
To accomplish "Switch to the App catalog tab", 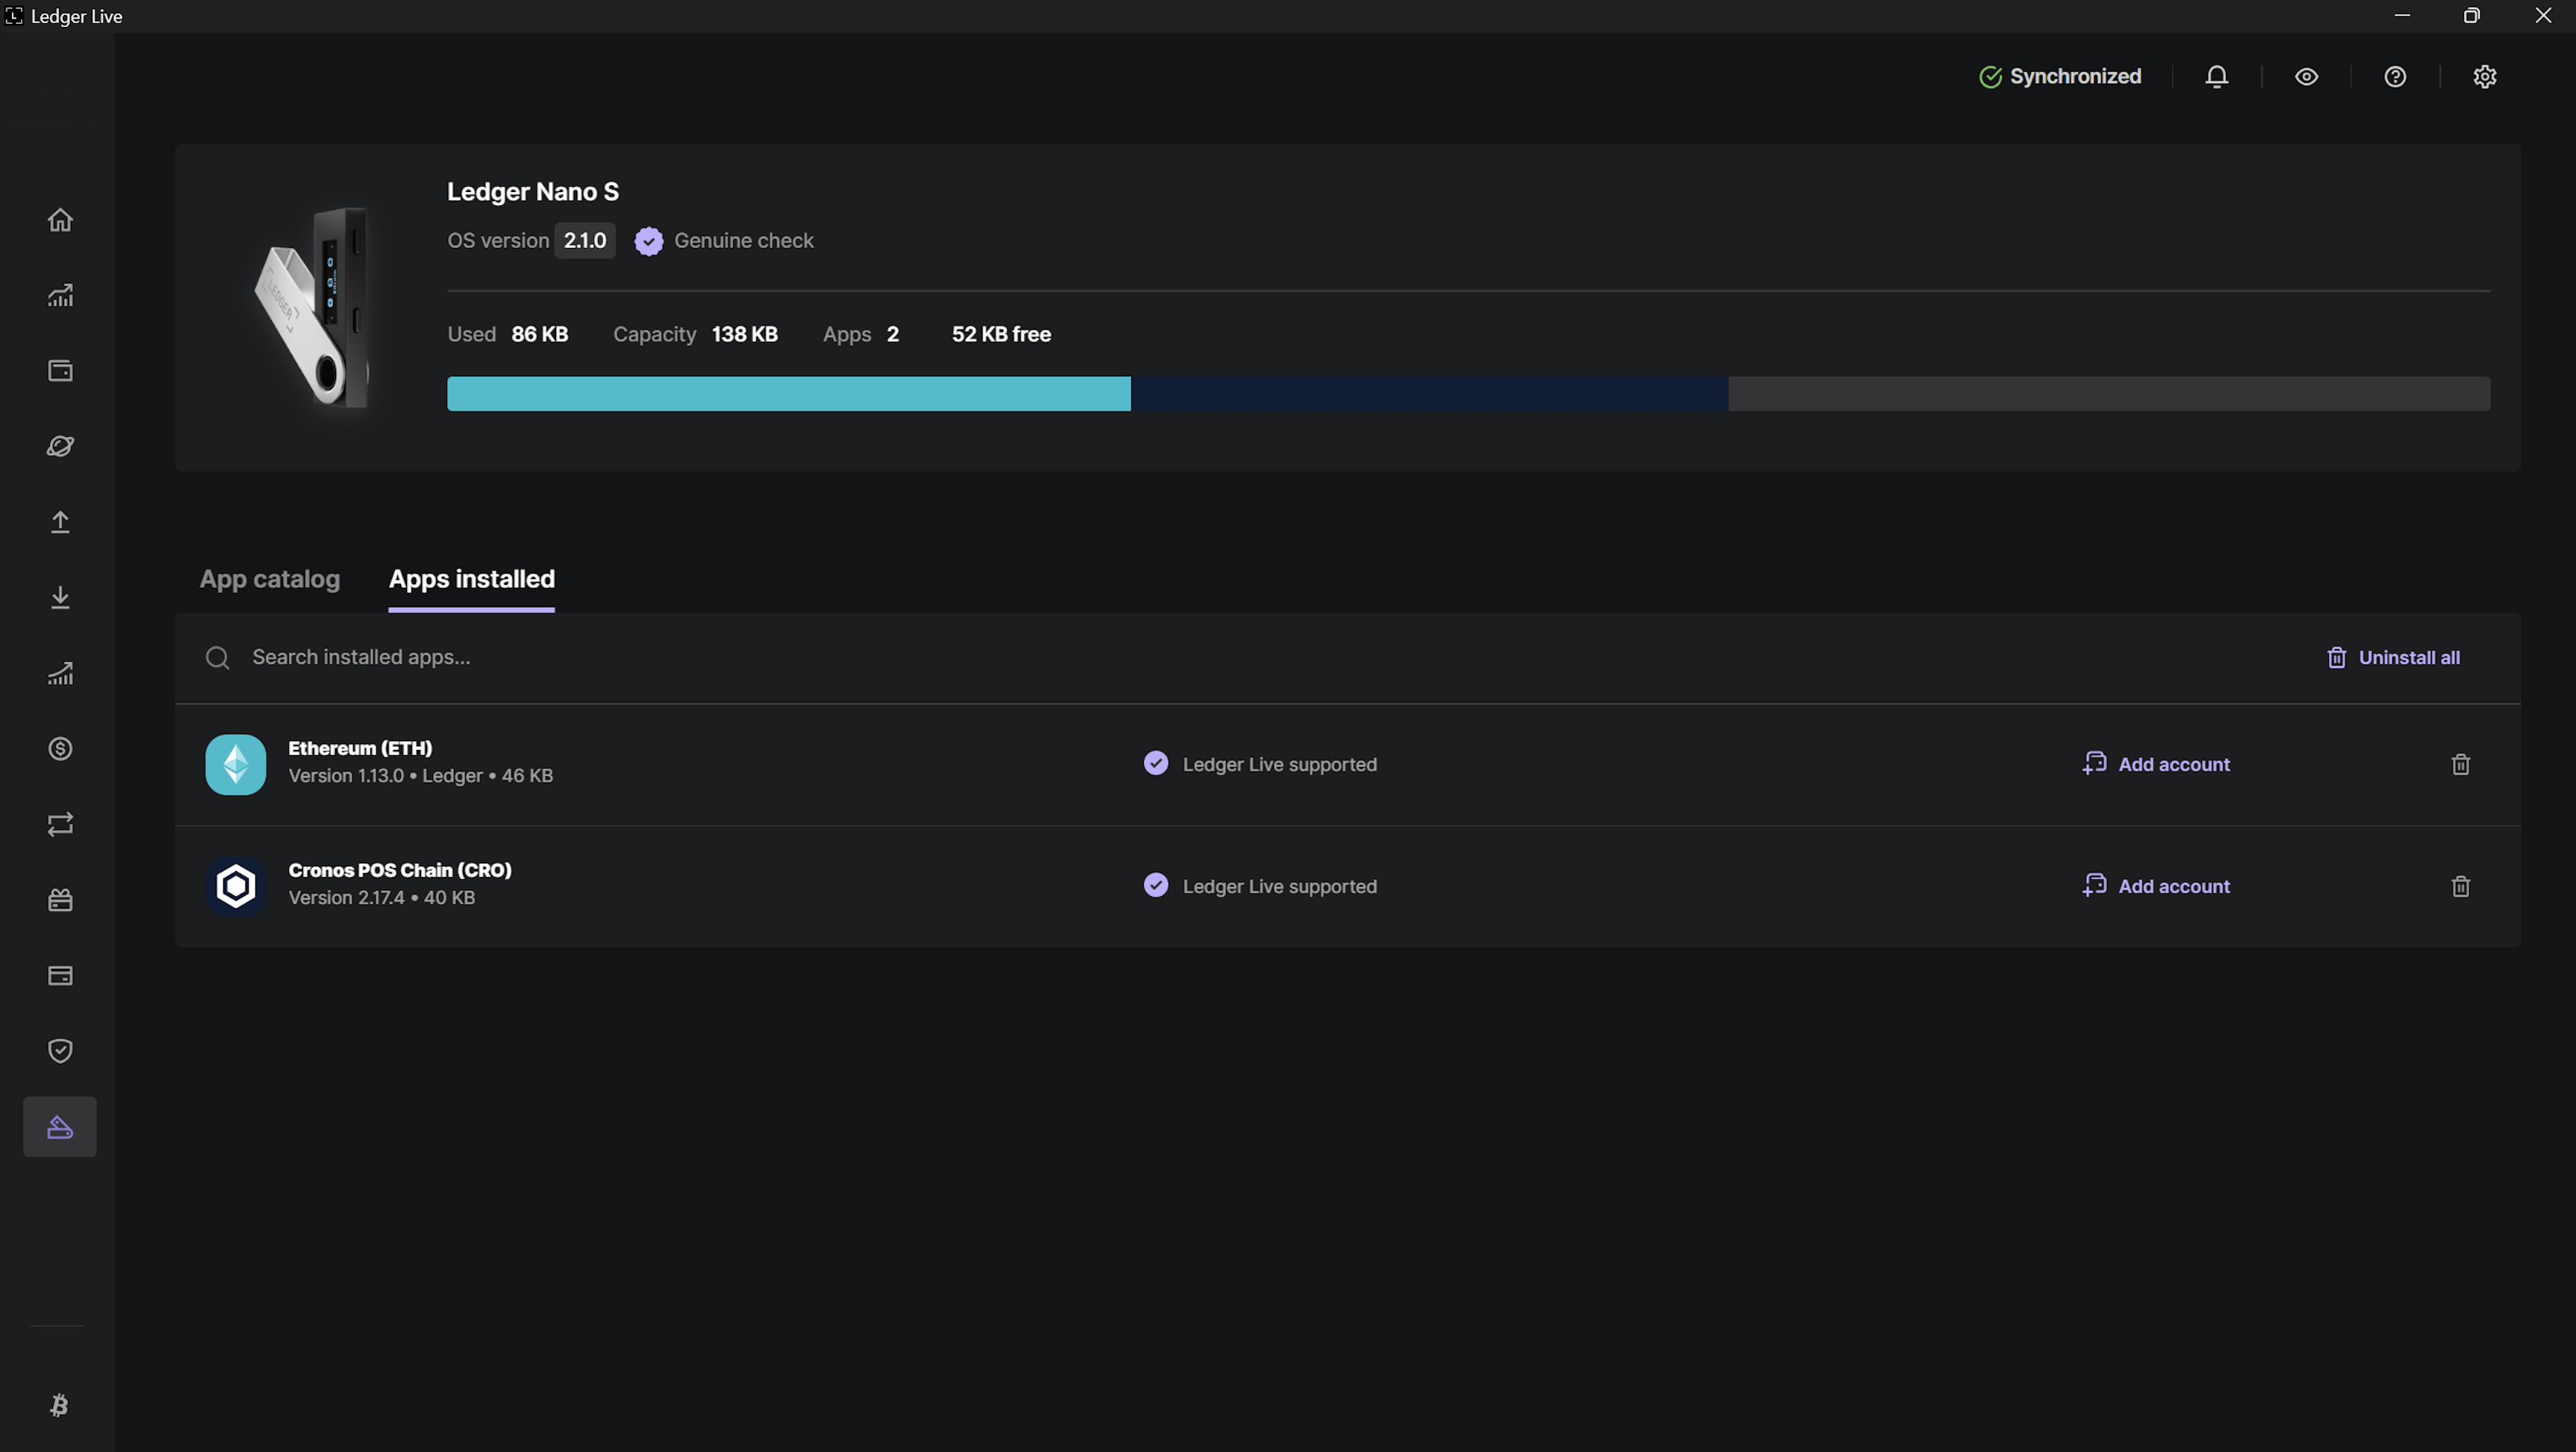I will 270,579.
